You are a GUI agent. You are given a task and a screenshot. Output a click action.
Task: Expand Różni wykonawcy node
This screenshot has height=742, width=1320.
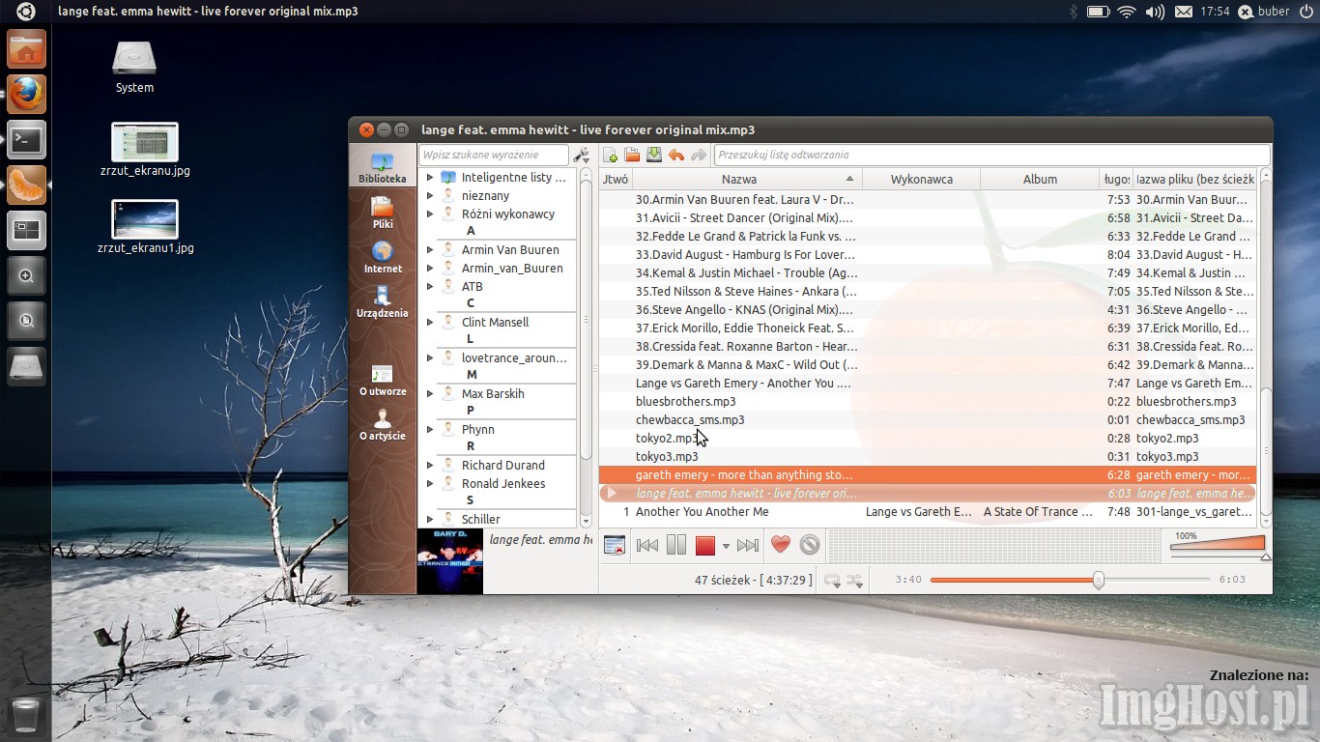430,214
